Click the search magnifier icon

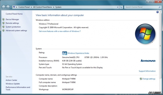click(x=160, y=7)
